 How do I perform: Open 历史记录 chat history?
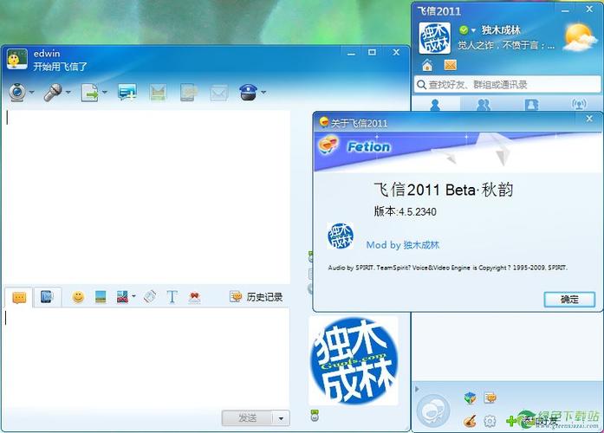tap(257, 297)
